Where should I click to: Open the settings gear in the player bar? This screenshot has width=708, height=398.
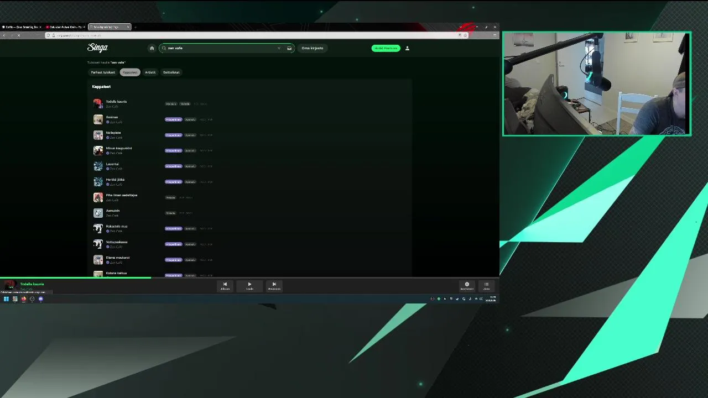tap(467, 285)
